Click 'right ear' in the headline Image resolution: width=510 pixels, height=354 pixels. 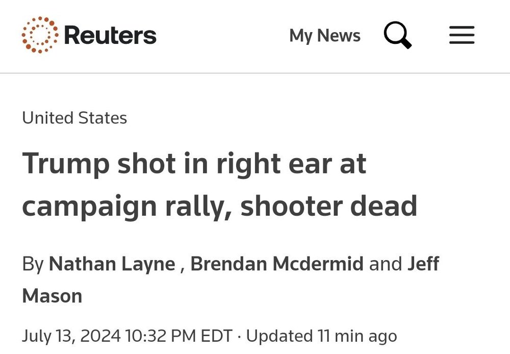pyautogui.click(x=274, y=164)
